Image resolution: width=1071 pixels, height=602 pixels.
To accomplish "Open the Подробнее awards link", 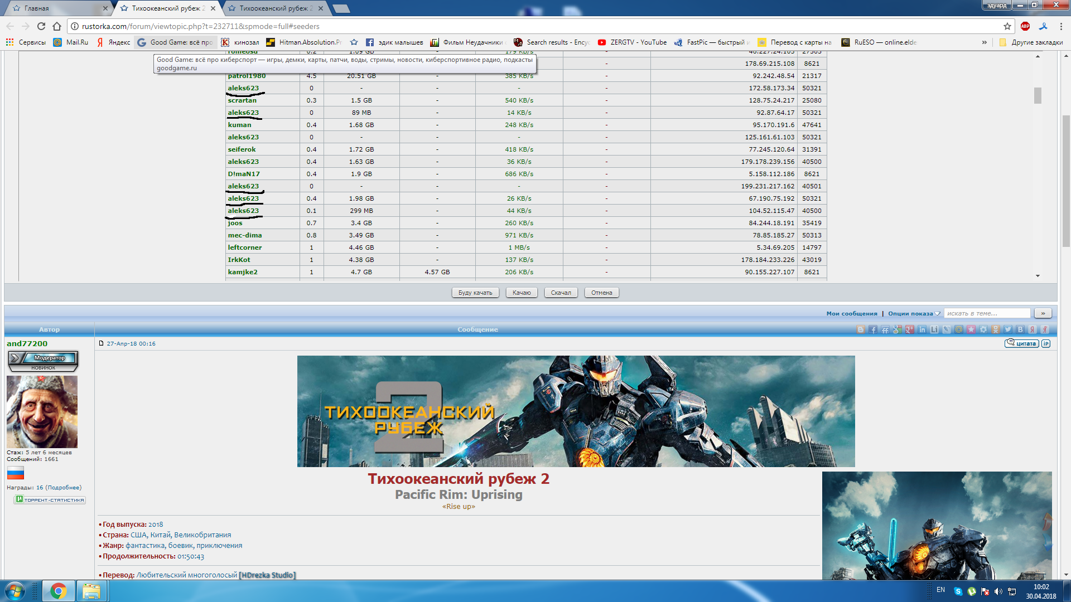I will click(64, 487).
